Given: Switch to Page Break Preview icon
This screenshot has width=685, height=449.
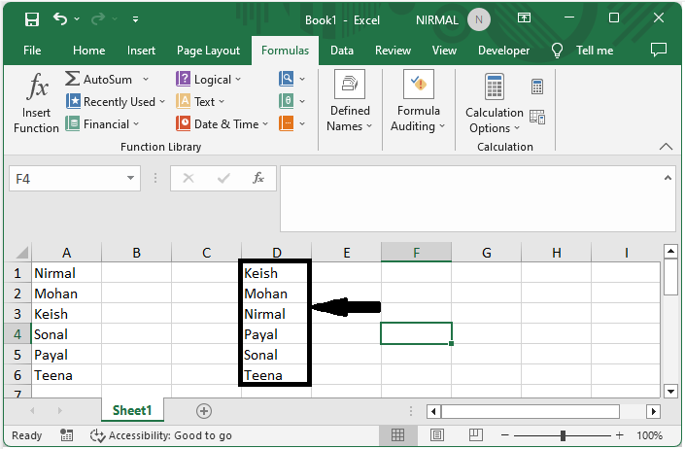Looking at the screenshot, I should 476,435.
